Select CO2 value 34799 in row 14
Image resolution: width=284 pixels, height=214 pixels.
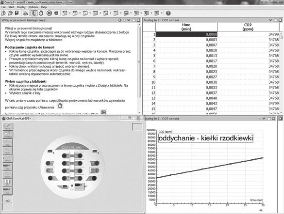click(248, 104)
